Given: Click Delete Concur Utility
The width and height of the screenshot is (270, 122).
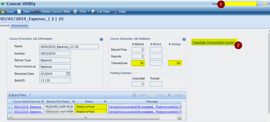Looking at the screenshot, I should tap(53, 12).
